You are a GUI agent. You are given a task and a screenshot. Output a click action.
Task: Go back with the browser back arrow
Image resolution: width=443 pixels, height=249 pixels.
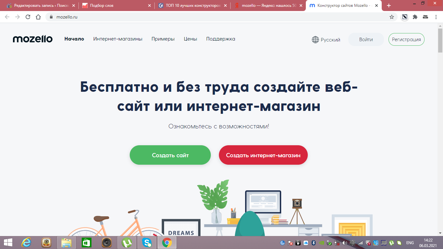click(x=7, y=17)
